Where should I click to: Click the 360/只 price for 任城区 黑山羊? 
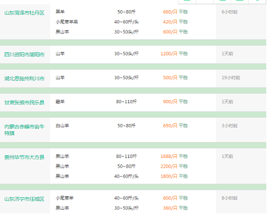point(170,208)
